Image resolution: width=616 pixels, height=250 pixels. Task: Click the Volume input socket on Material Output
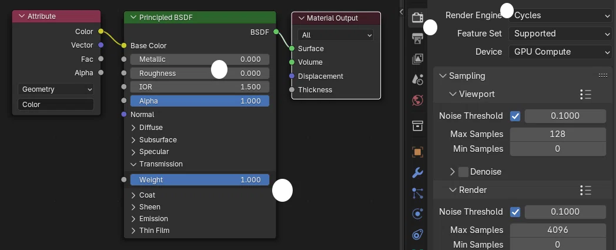[292, 62]
